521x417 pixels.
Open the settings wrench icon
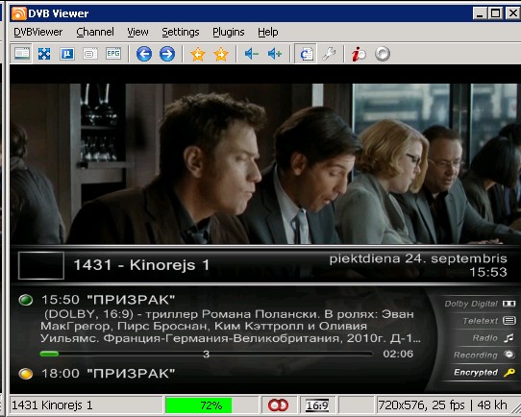(329, 54)
